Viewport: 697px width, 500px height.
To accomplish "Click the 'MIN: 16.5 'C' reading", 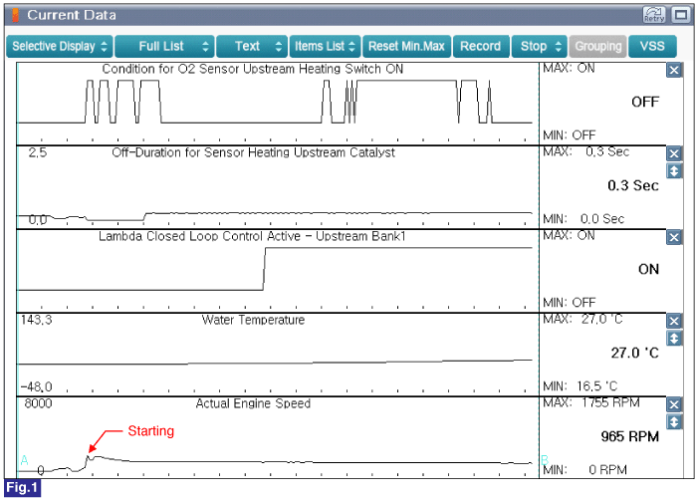I will 581,386.
